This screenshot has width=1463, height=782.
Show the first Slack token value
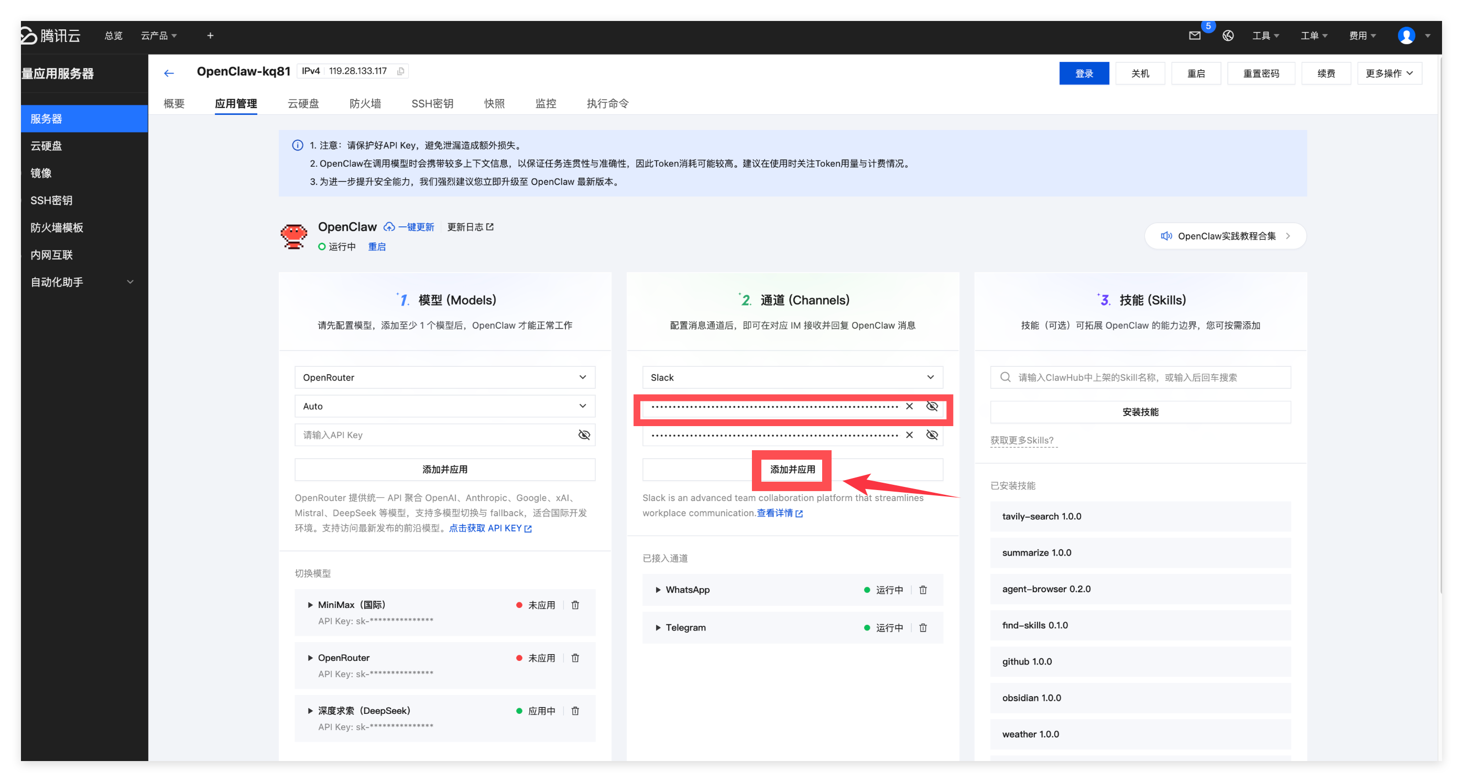(932, 406)
